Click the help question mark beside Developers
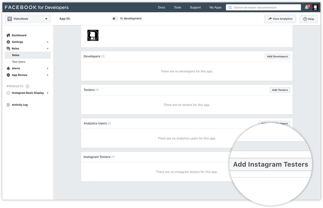The width and height of the screenshot is (323, 208). (x=103, y=56)
